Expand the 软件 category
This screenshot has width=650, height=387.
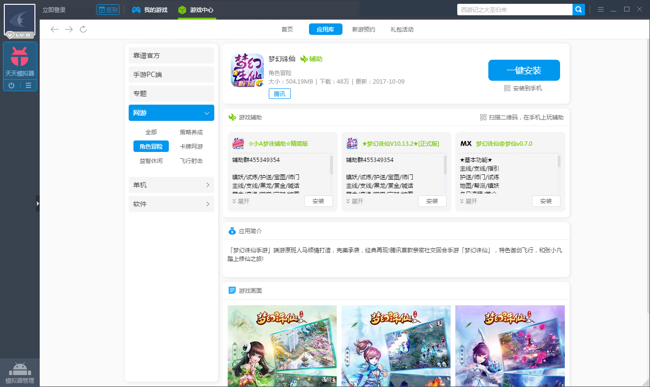pyautogui.click(x=171, y=204)
